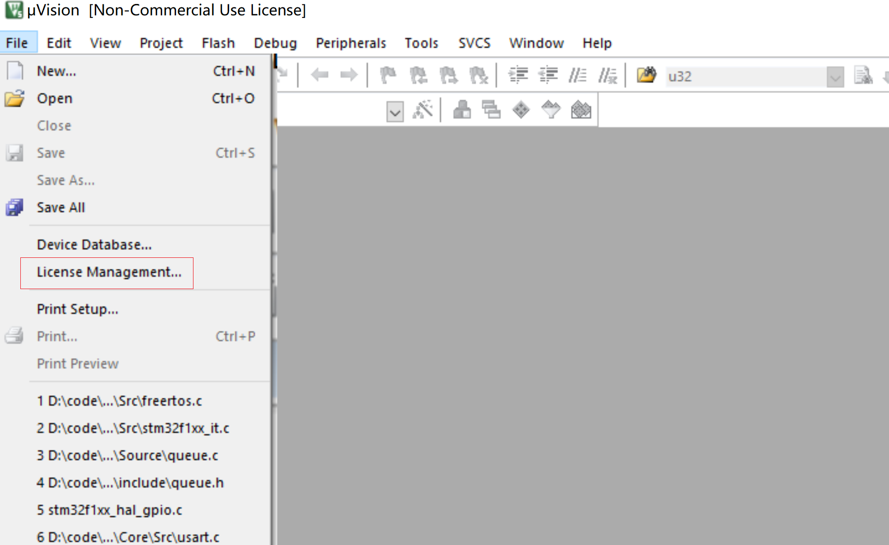This screenshot has height=545, width=889.
Task: Select Save All menu entry
Action: point(136,207)
